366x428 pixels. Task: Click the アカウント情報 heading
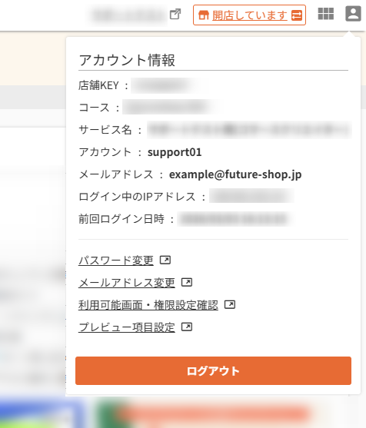pyautogui.click(x=127, y=60)
